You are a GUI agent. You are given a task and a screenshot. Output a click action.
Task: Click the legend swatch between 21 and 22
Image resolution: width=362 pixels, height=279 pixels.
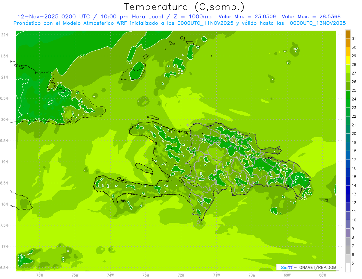pyautogui.click(x=348, y=121)
